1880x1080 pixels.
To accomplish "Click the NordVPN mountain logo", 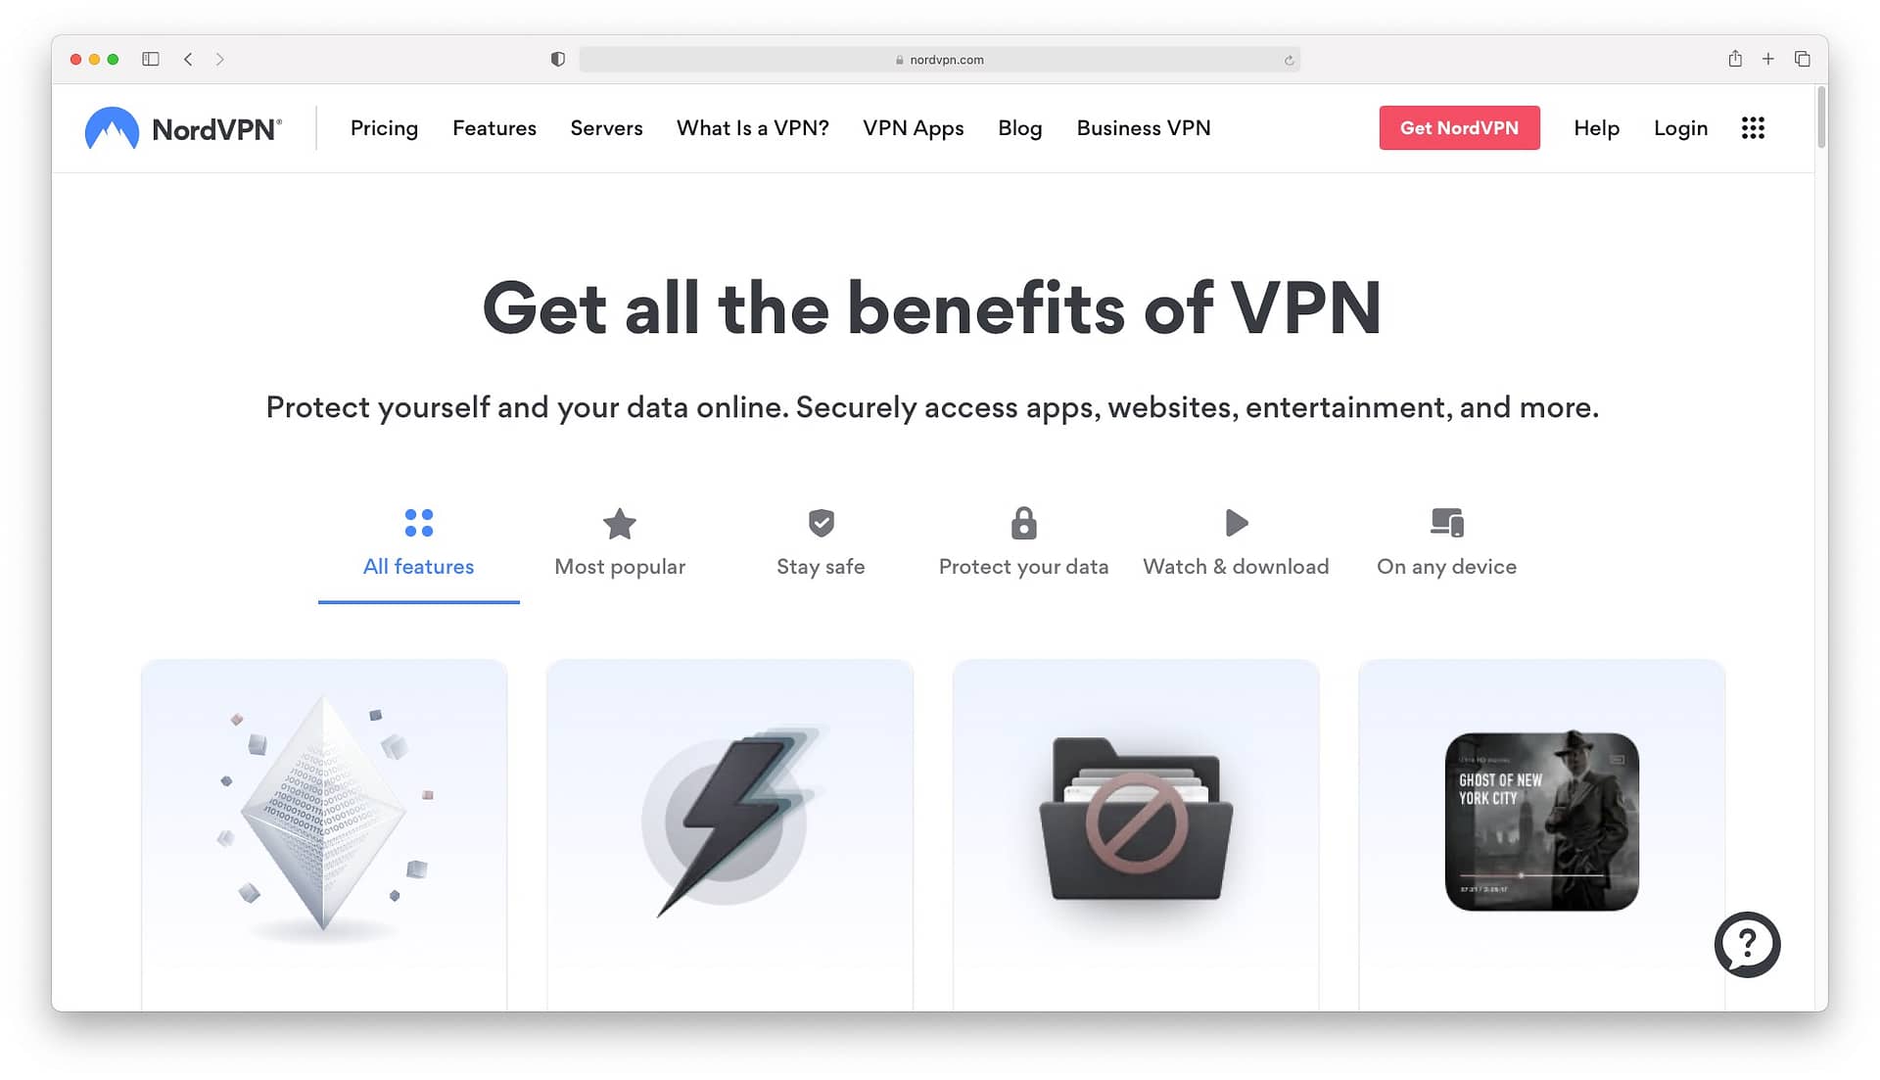I will (112, 128).
